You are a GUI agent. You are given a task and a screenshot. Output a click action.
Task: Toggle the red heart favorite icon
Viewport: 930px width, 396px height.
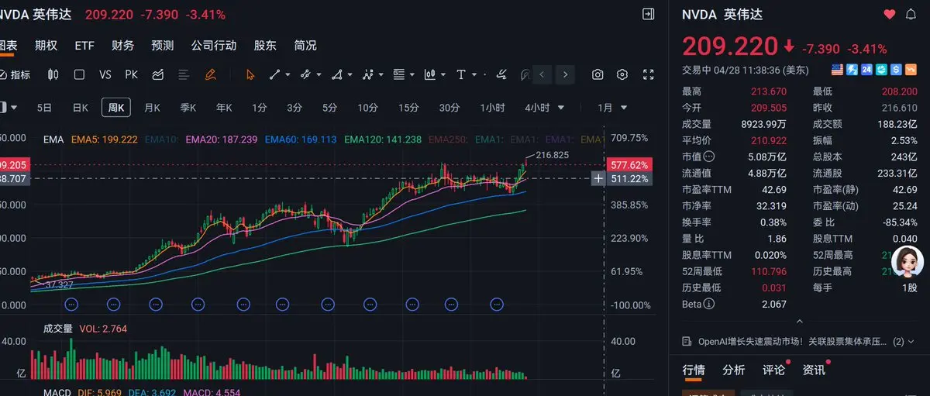890,15
